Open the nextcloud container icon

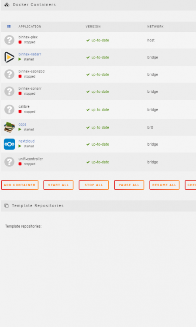point(10,144)
